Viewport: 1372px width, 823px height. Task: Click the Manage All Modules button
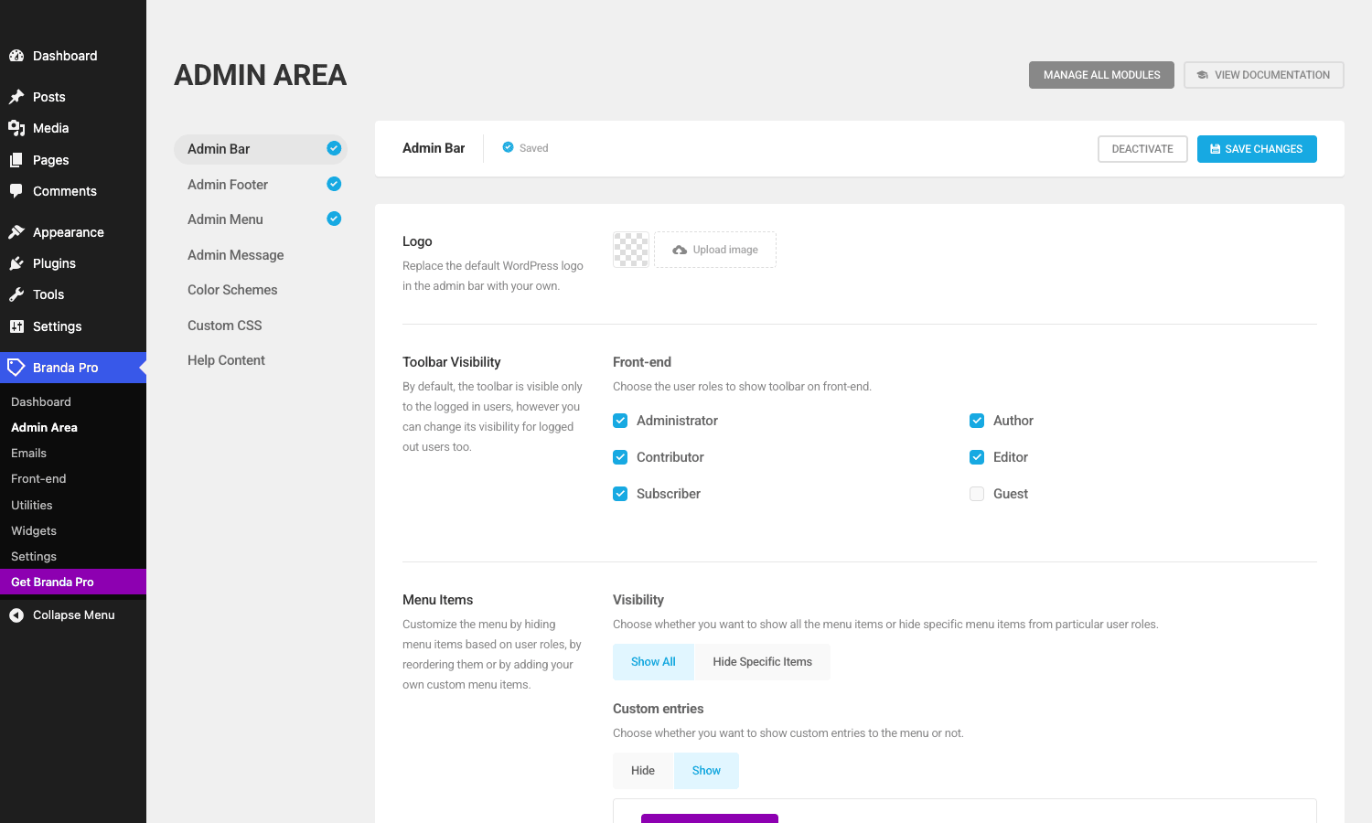point(1101,75)
